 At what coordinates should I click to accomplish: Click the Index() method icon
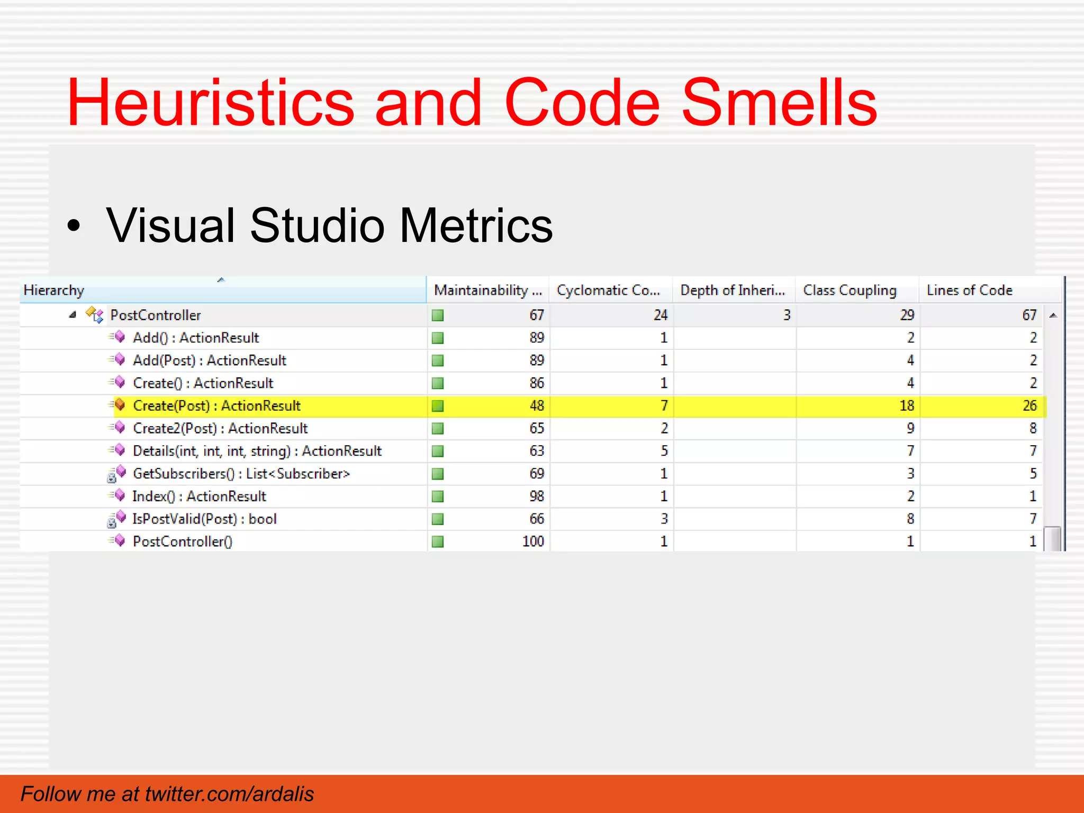119,496
